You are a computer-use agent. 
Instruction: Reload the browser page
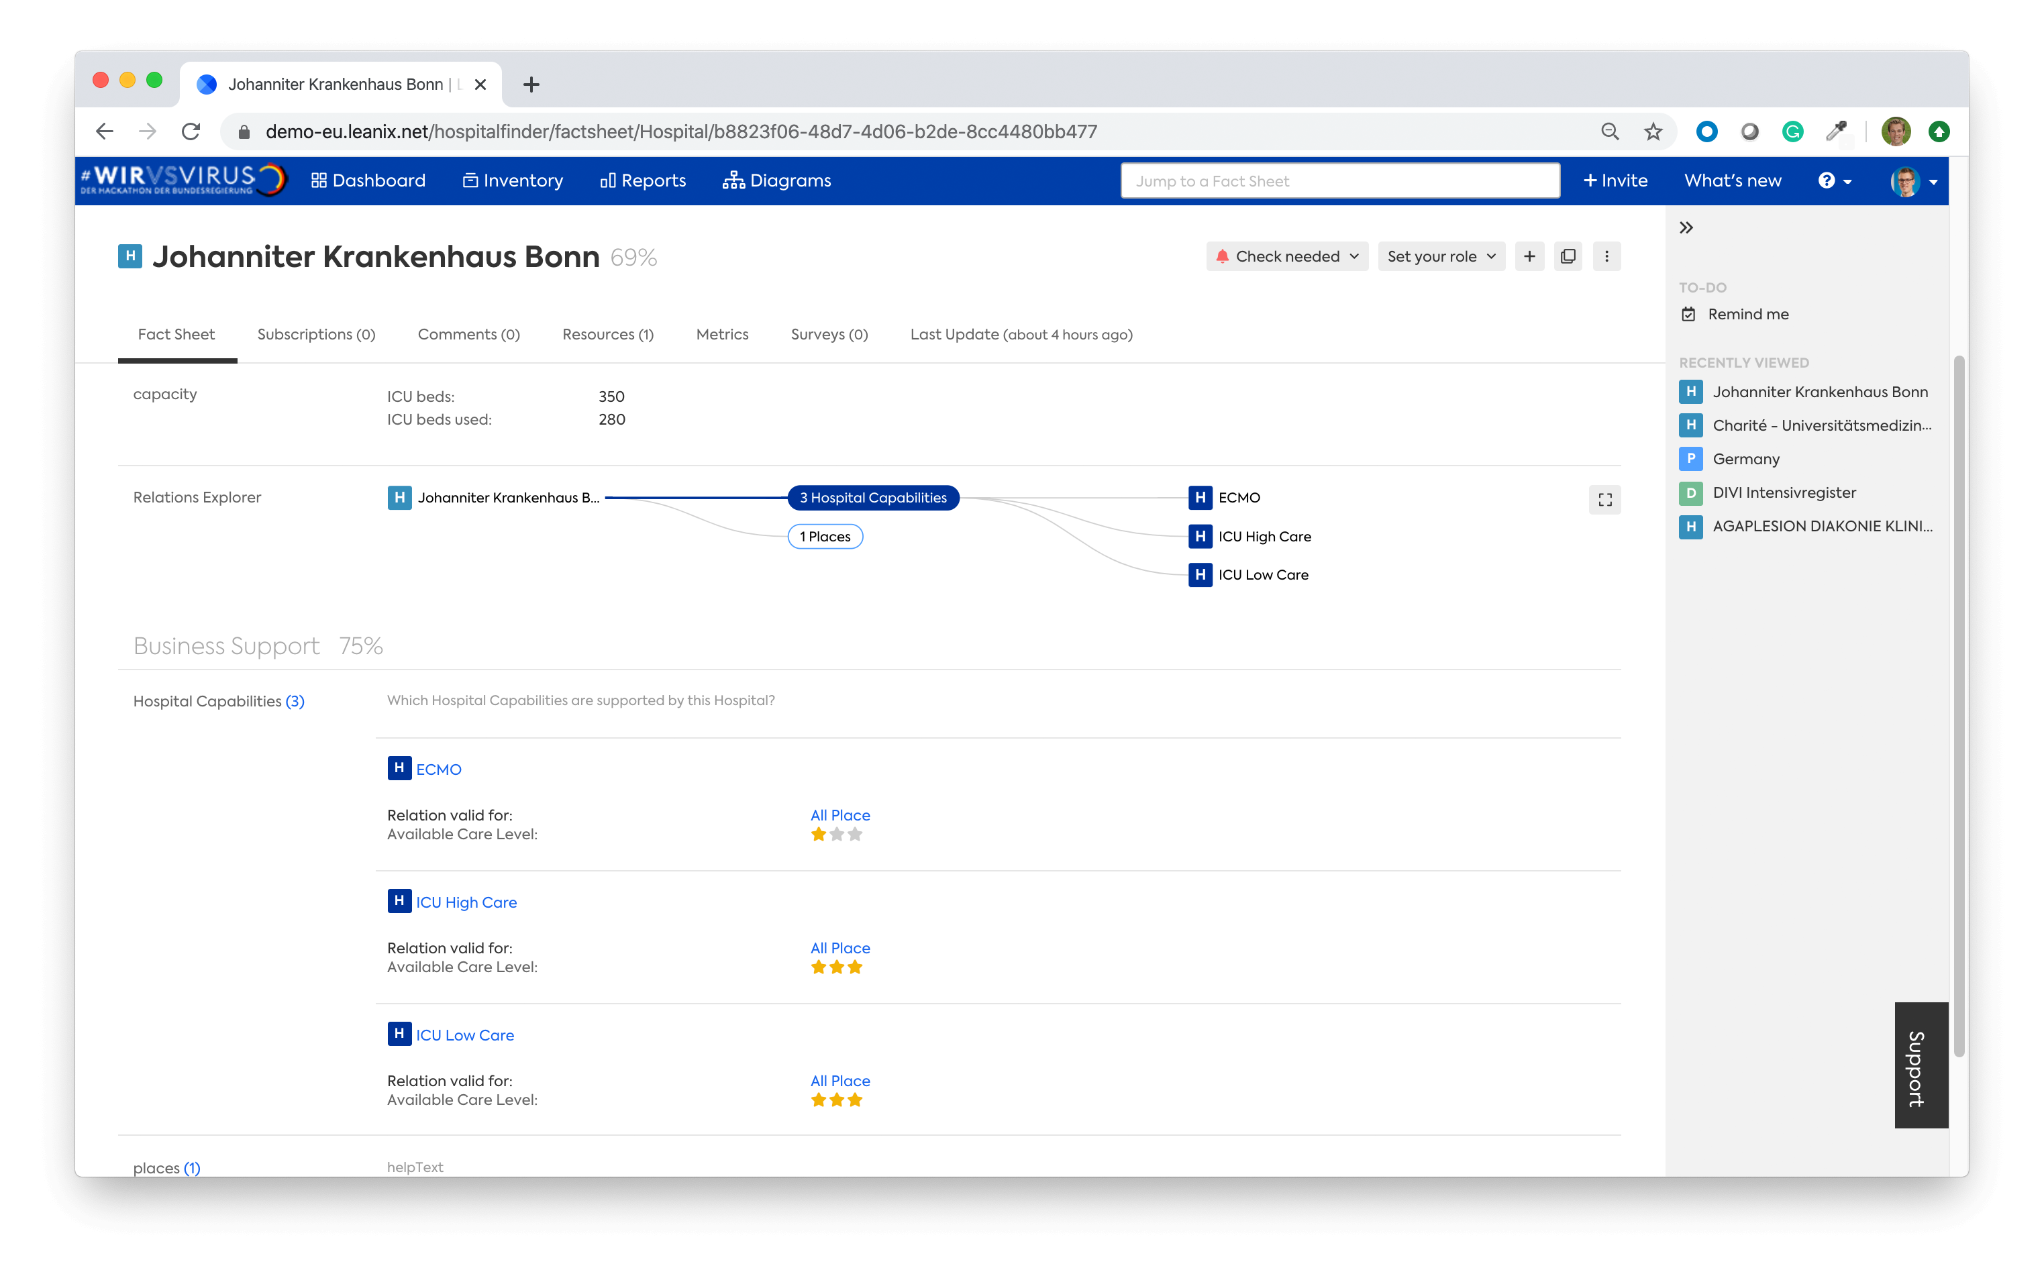[191, 131]
